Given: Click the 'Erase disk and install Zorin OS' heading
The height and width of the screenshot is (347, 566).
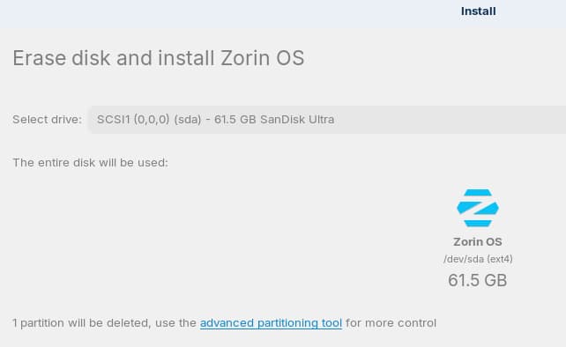Looking at the screenshot, I should 159,58.
